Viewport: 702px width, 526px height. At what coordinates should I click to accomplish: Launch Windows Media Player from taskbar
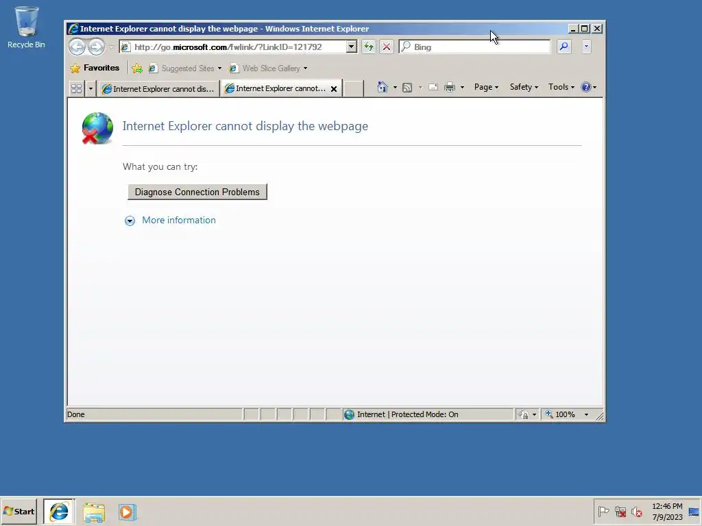tap(127, 512)
